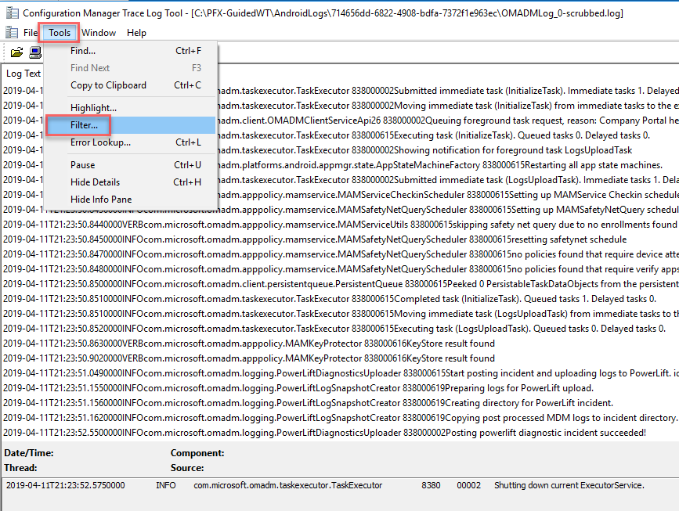Select Hide Info Pane menu entry
This screenshot has width=679, height=511.
[x=130, y=200]
